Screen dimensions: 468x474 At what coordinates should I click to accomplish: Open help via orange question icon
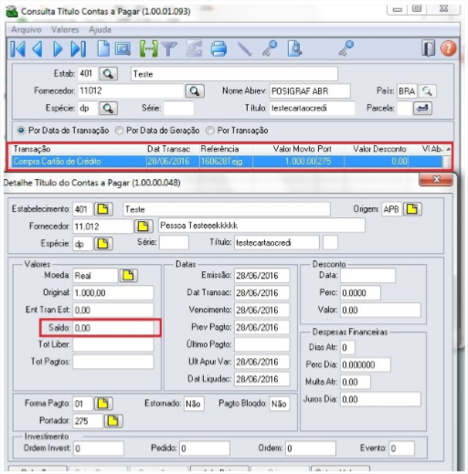(x=448, y=48)
